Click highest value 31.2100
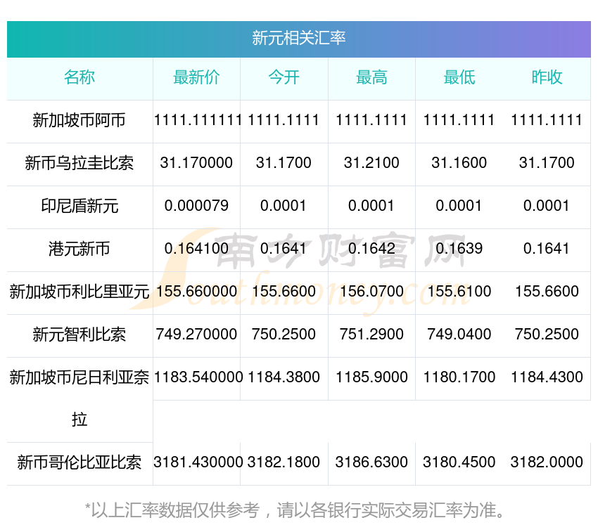598x532 pixels. (x=371, y=163)
